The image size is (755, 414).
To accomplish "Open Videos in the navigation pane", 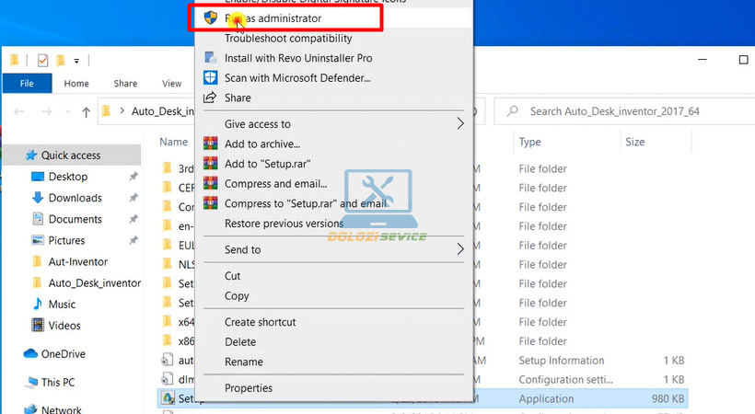I will point(64,326).
